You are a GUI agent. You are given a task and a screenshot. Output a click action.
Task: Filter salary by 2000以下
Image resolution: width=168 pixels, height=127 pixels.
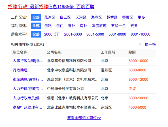[52, 34]
